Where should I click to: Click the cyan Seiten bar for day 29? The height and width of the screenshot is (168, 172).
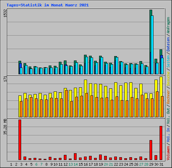tap(152, 45)
